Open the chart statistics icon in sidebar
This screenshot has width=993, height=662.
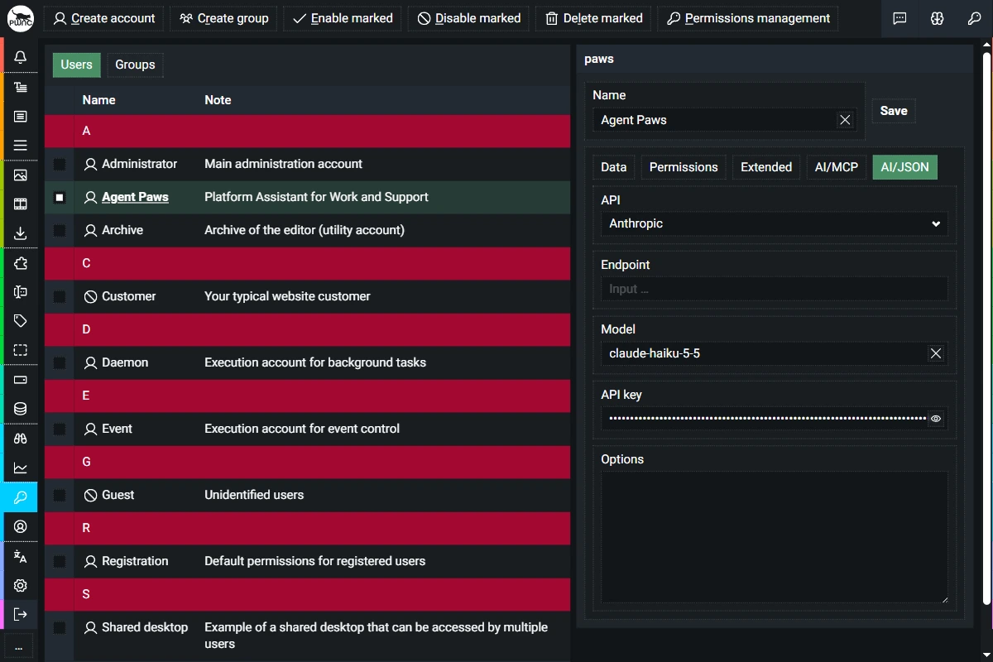21,468
